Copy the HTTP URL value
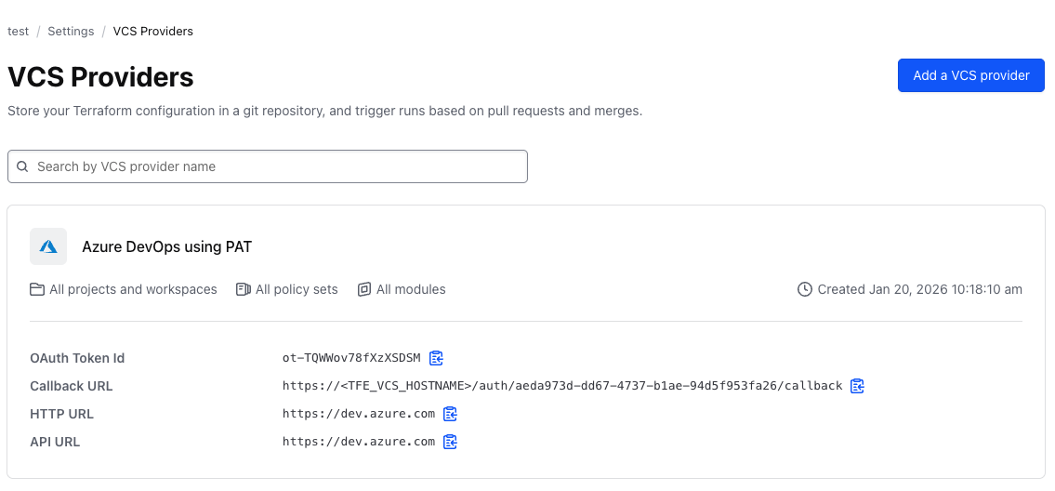Screen dimensions: 1055x491 450,414
